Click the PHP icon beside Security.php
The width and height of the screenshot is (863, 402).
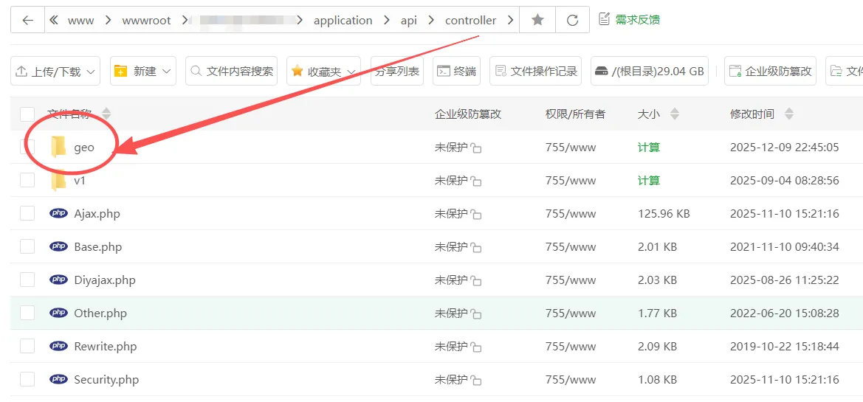tap(58, 379)
